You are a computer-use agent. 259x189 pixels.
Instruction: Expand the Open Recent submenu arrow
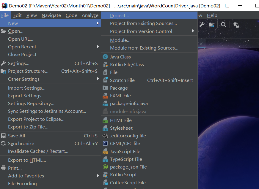(98, 47)
